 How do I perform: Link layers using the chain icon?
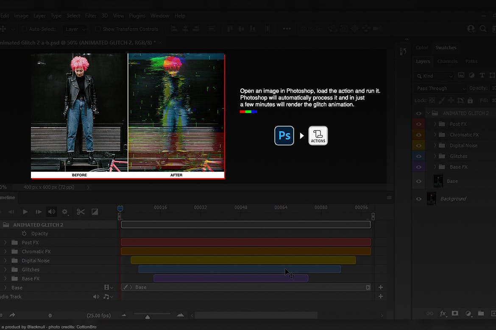pyautogui.click(x=430, y=313)
